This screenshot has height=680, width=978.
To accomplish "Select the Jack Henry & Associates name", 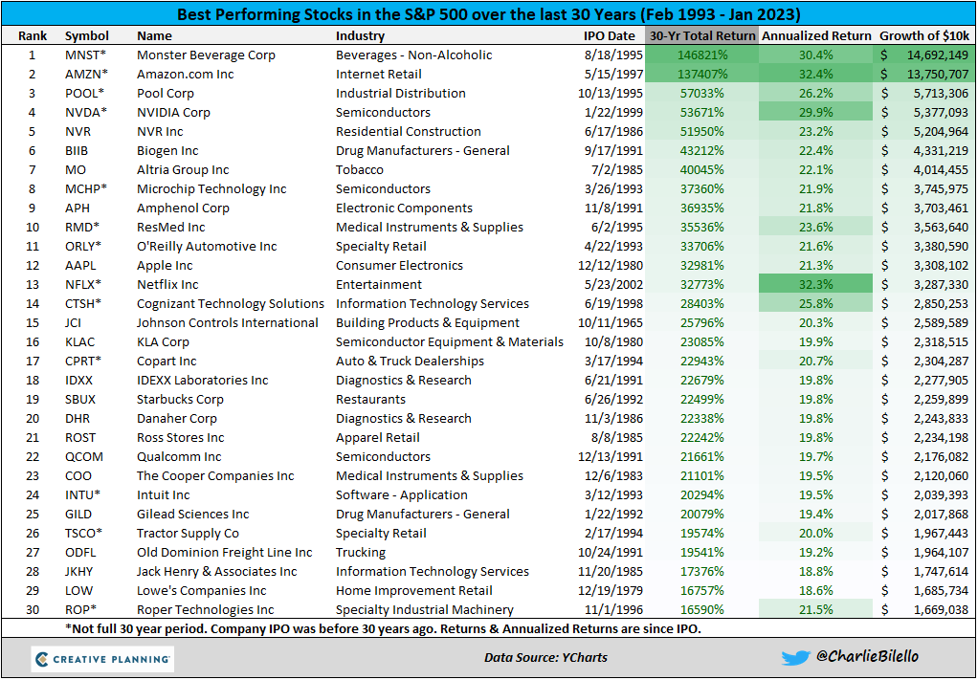I will tap(216, 572).
